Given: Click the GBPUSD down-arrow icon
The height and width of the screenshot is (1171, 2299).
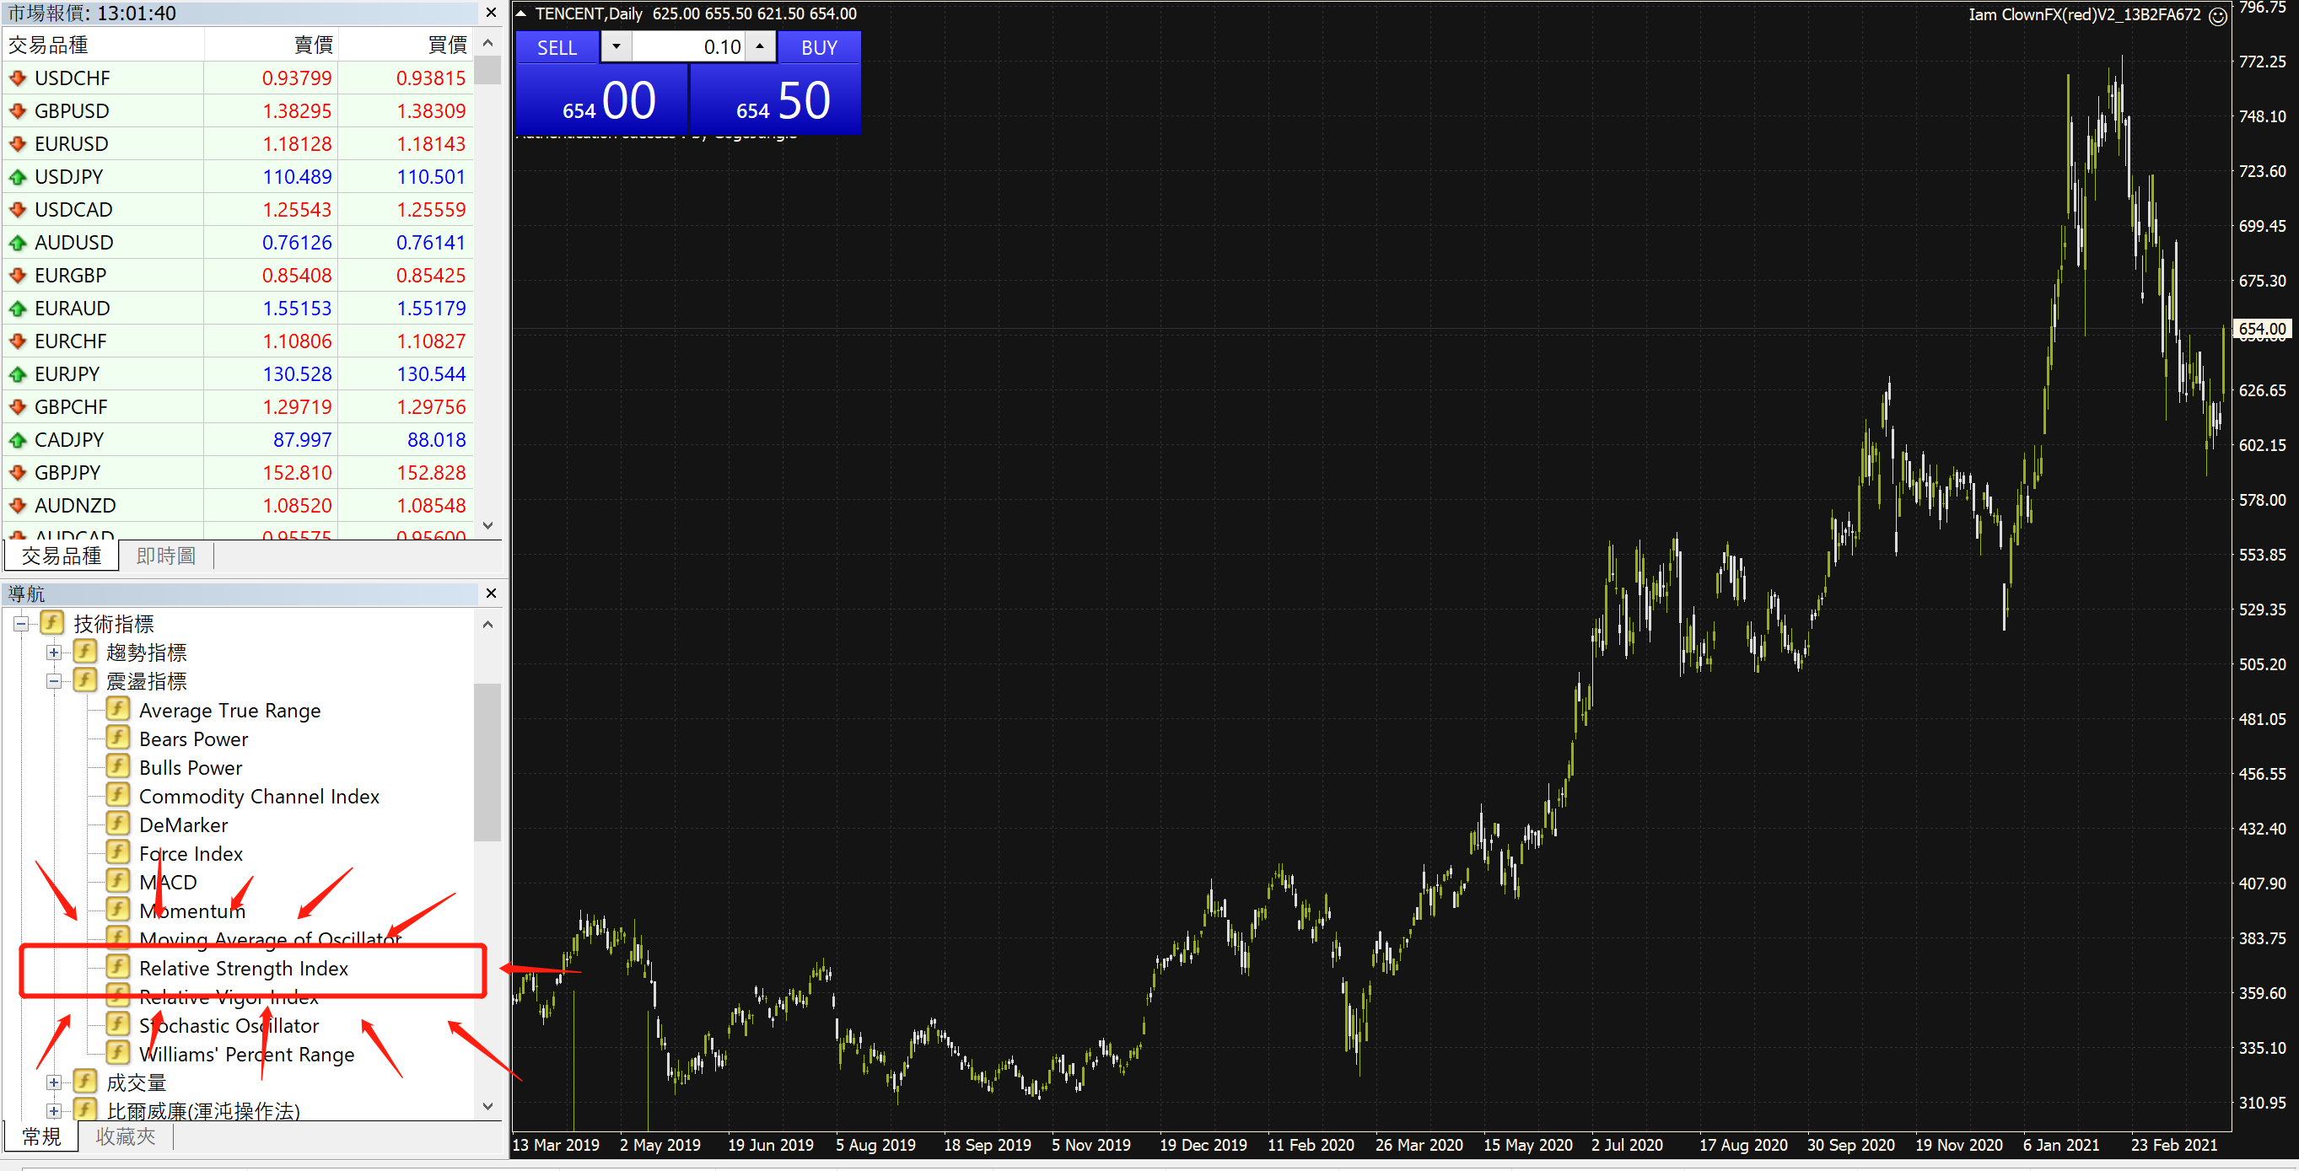Looking at the screenshot, I should click(17, 110).
